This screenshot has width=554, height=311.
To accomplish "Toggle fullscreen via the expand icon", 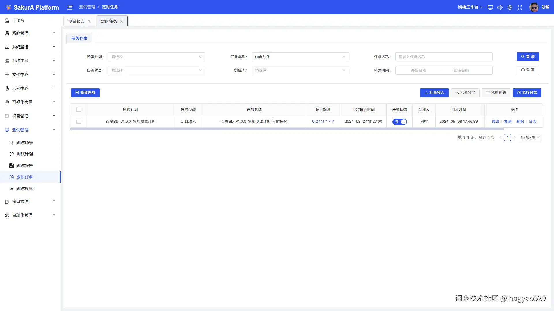I will click(x=520, y=7).
